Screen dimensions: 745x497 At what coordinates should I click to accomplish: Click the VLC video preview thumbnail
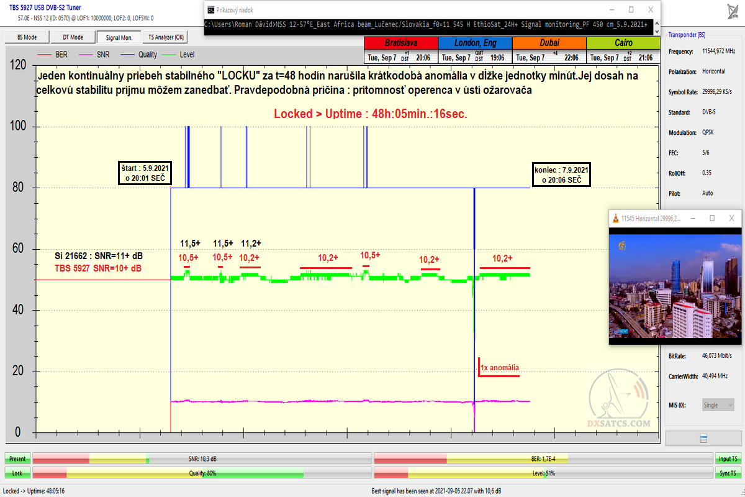coord(675,285)
